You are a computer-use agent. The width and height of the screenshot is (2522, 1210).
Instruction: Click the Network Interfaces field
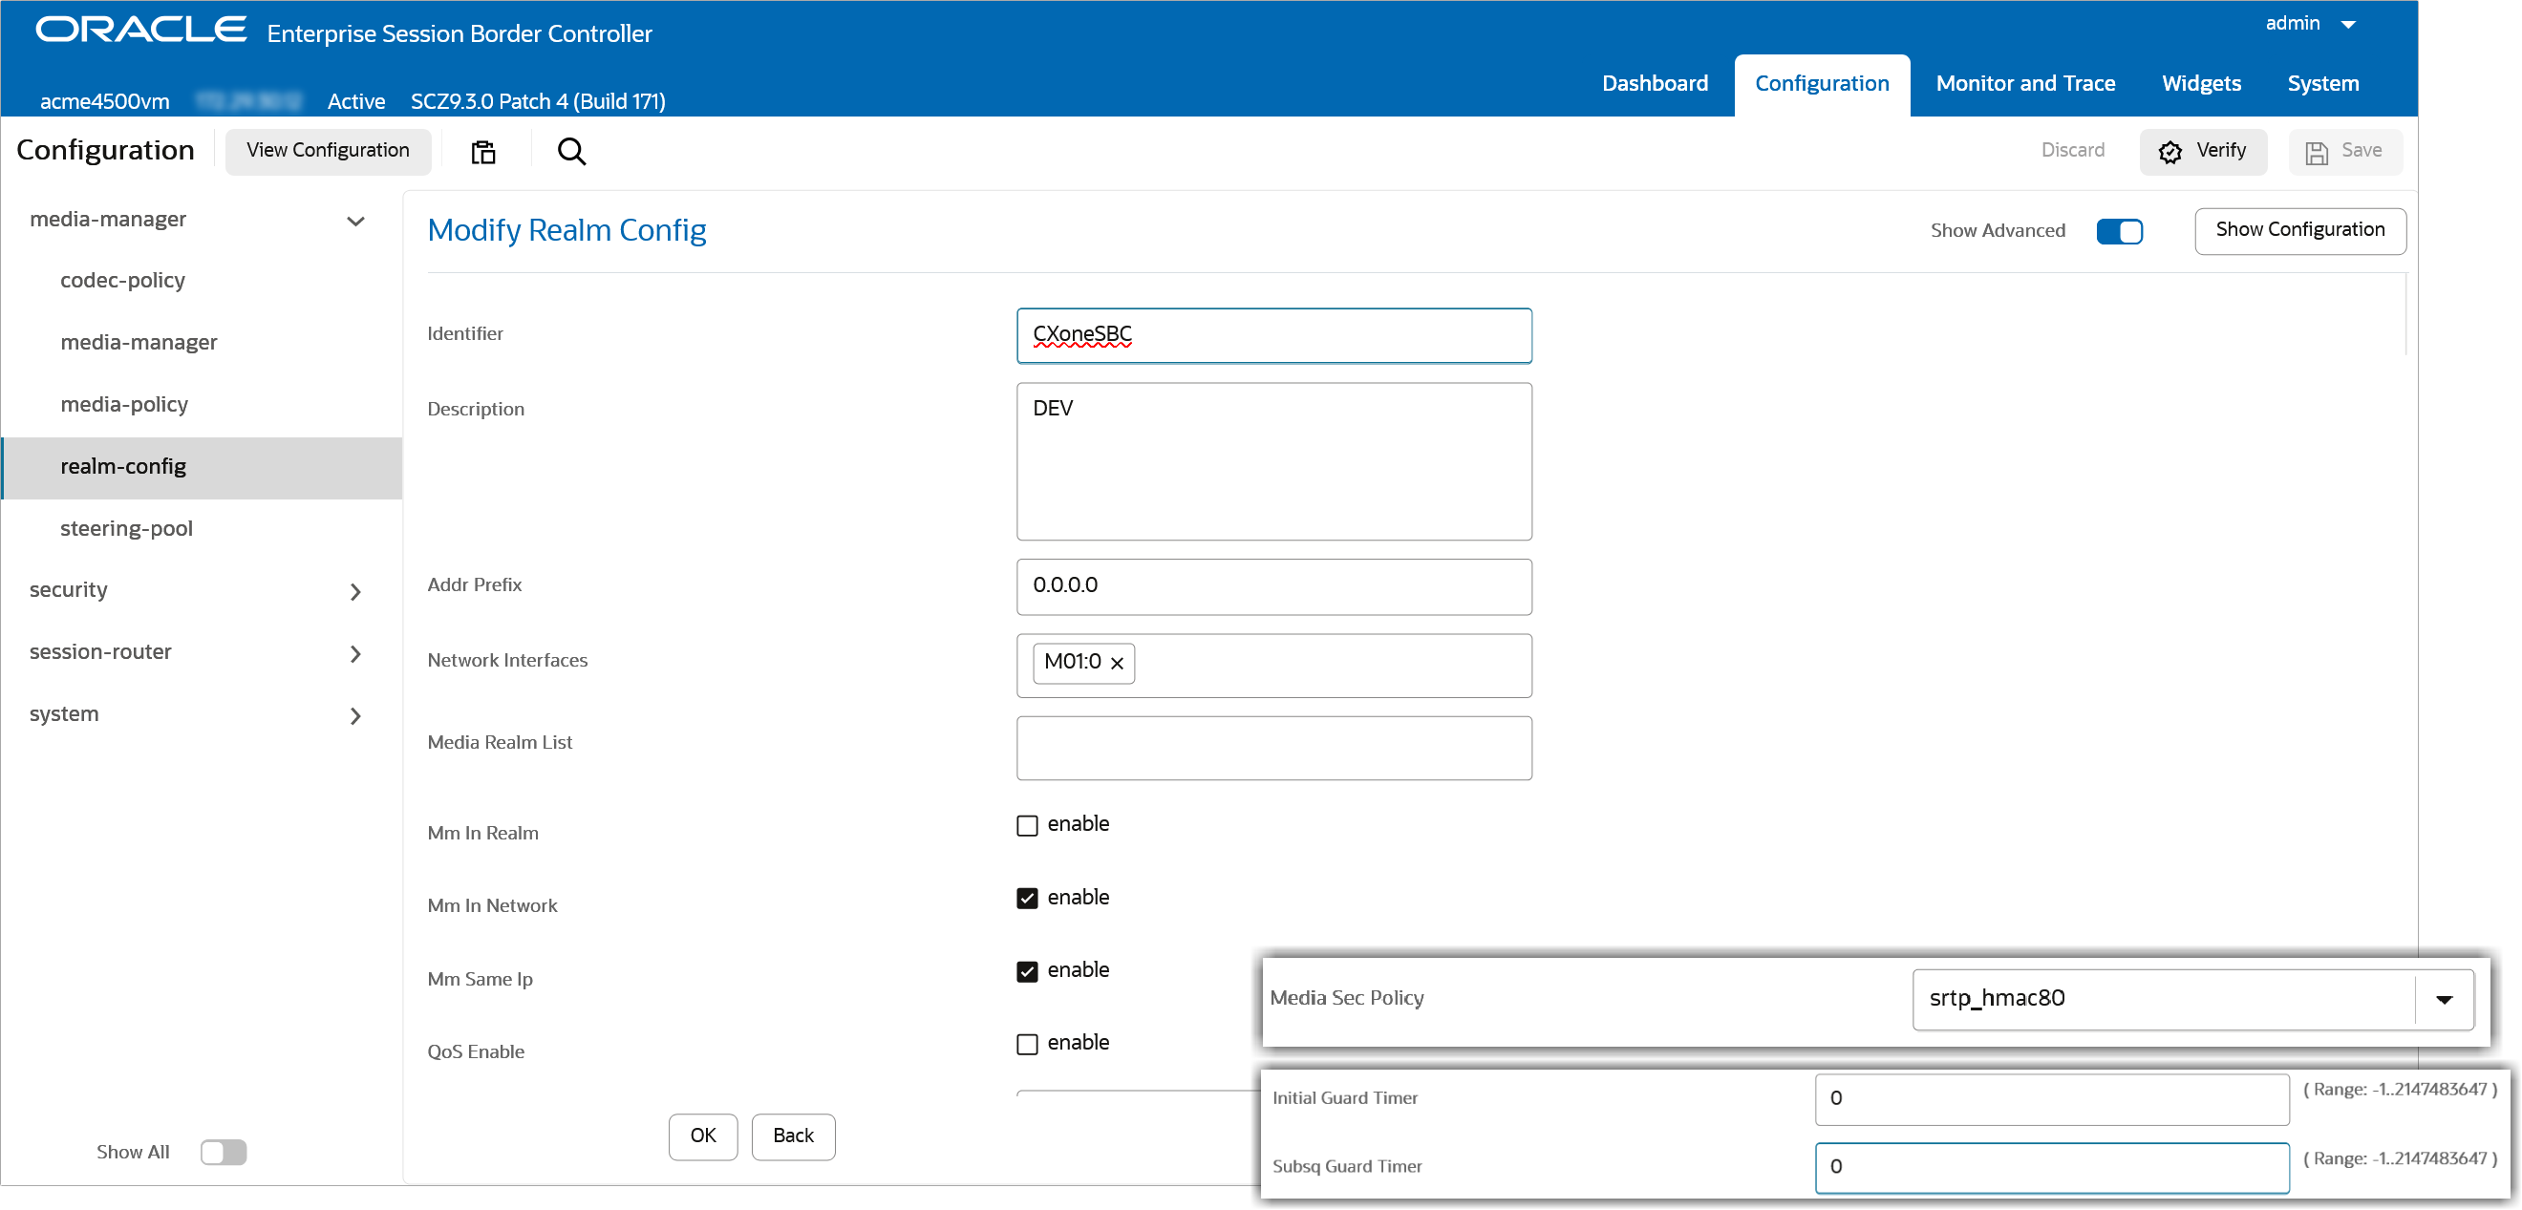click(1272, 664)
